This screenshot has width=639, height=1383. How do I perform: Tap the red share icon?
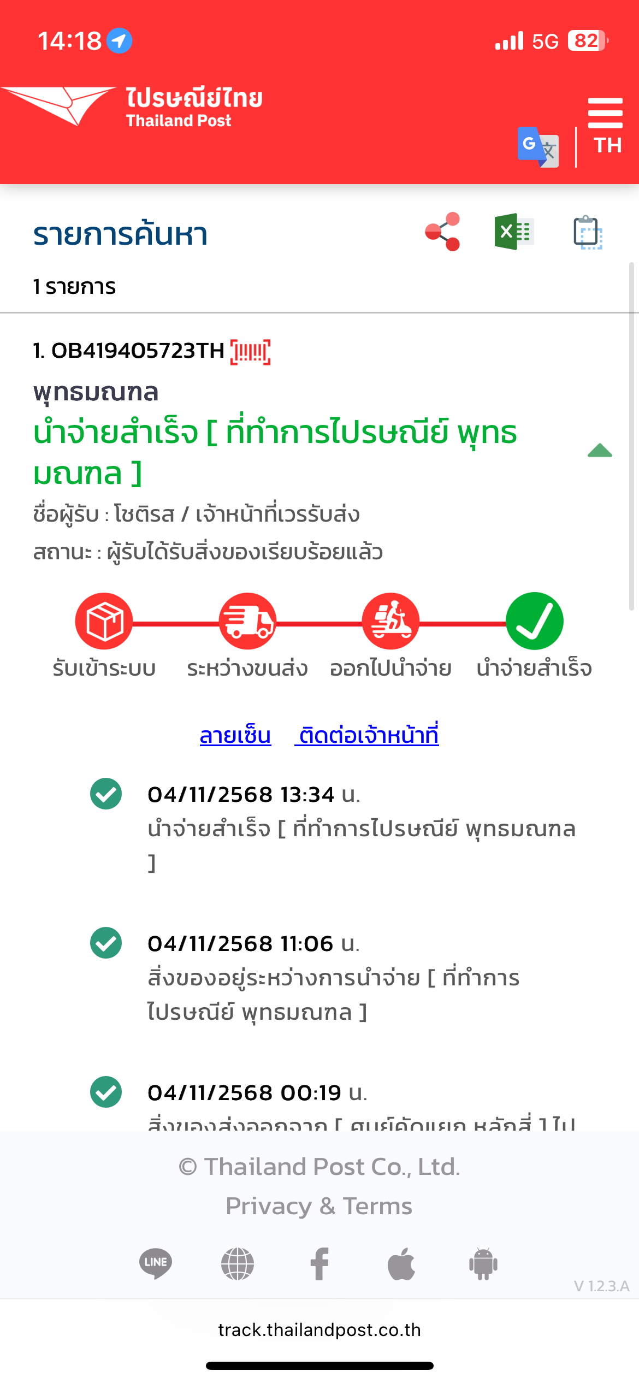[442, 232]
